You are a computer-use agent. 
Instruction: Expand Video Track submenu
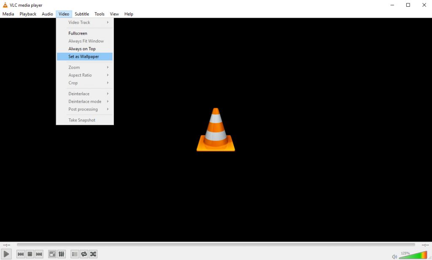(x=85, y=23)
